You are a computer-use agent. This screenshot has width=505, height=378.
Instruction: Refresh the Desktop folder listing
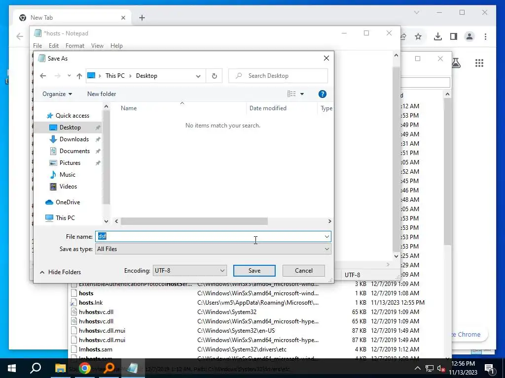tap(214, 76)
